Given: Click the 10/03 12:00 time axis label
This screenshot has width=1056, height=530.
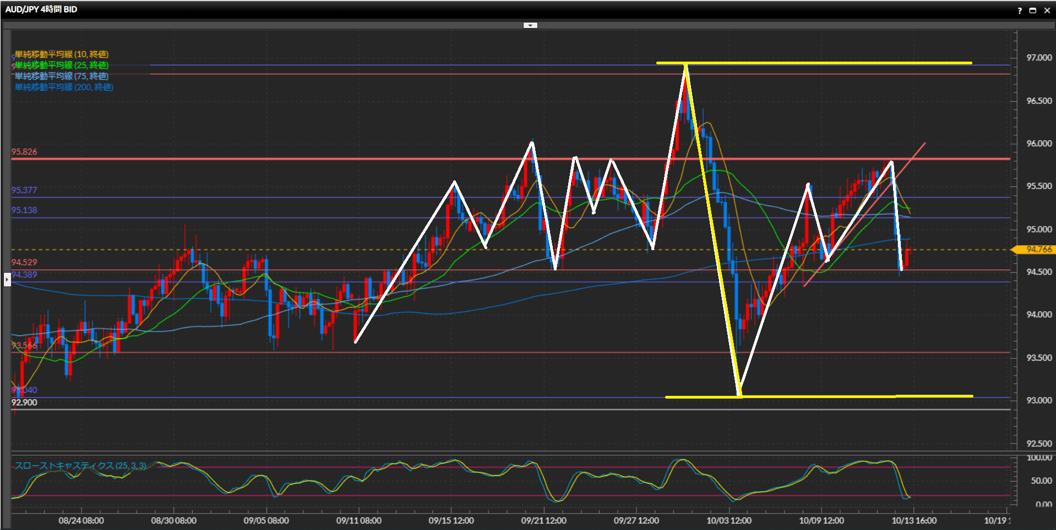Looking at the screenshot, I should (x=728, y=521).
